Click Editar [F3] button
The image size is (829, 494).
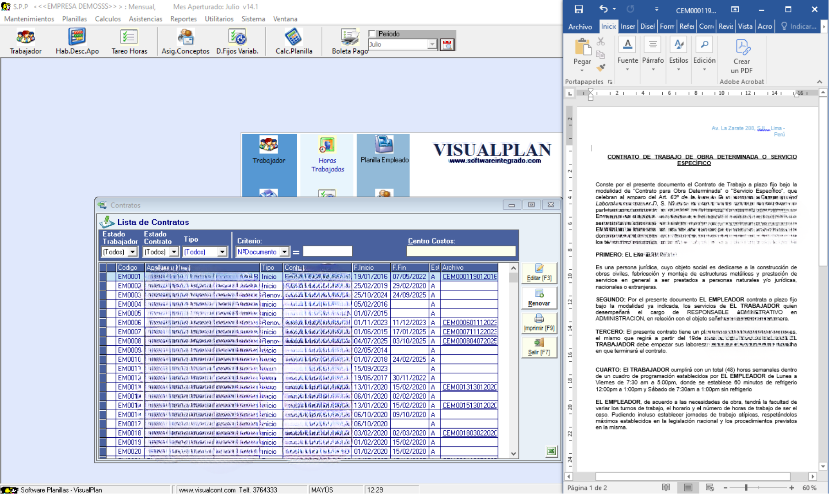click(539, 272)
